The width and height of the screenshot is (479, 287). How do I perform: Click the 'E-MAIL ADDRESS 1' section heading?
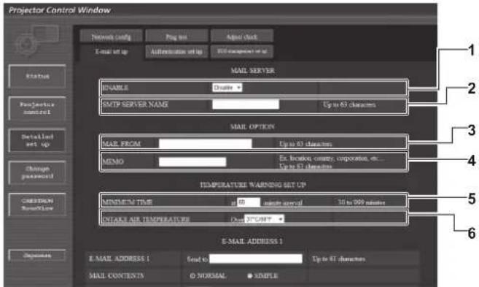coord(252,241)
